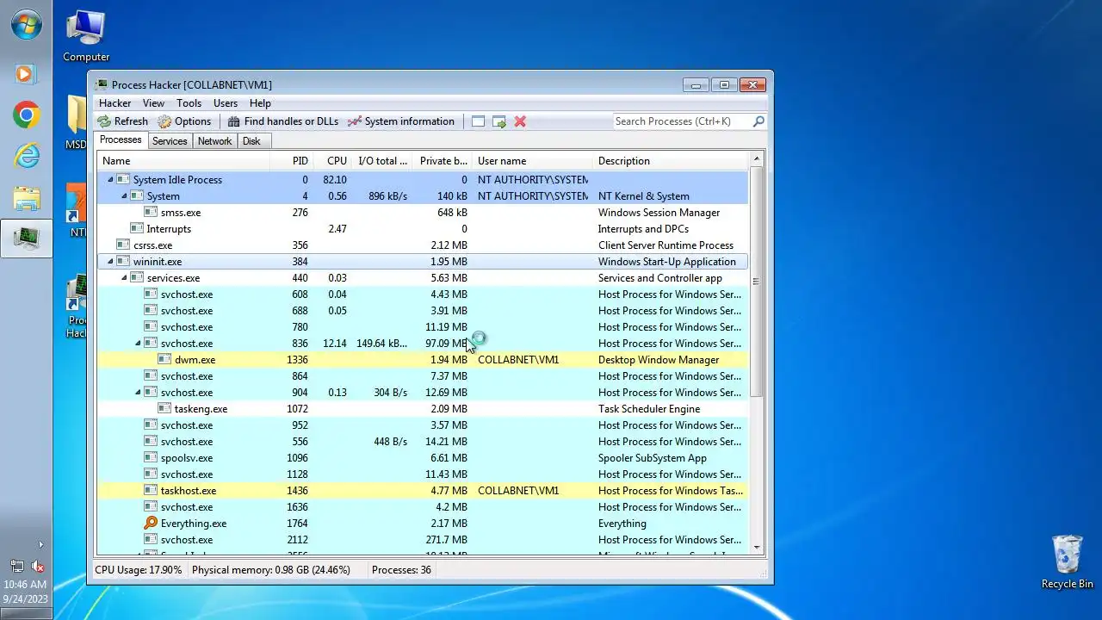Switch to the Services tab

pyautogui.click(x=170, y=141)
